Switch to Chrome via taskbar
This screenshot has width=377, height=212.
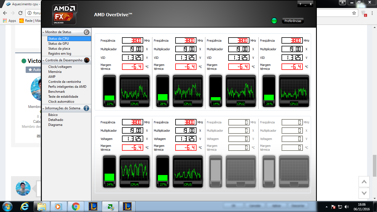[x=76, y=206]
